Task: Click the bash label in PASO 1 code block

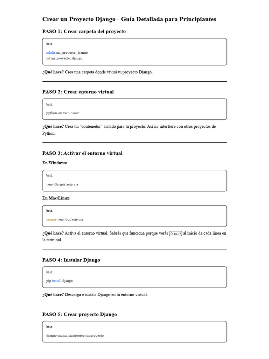Action: (x=49, y=44)
